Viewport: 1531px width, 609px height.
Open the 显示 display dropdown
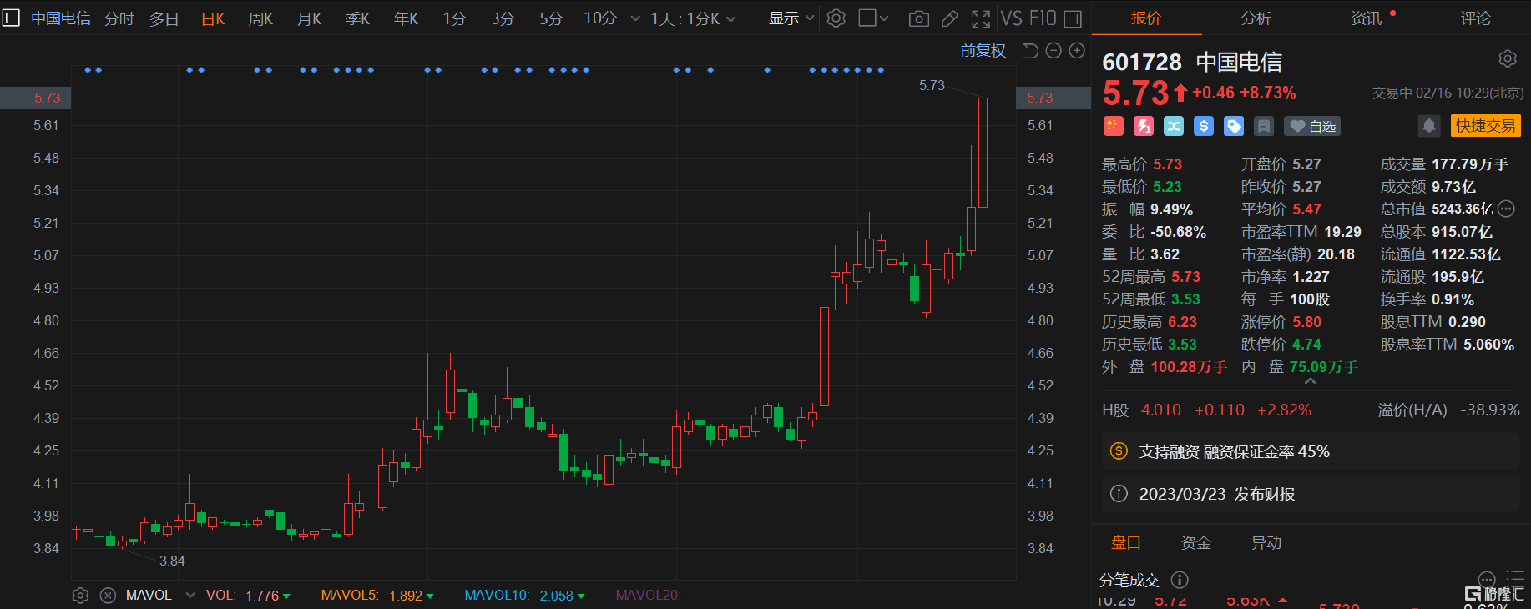791,18
